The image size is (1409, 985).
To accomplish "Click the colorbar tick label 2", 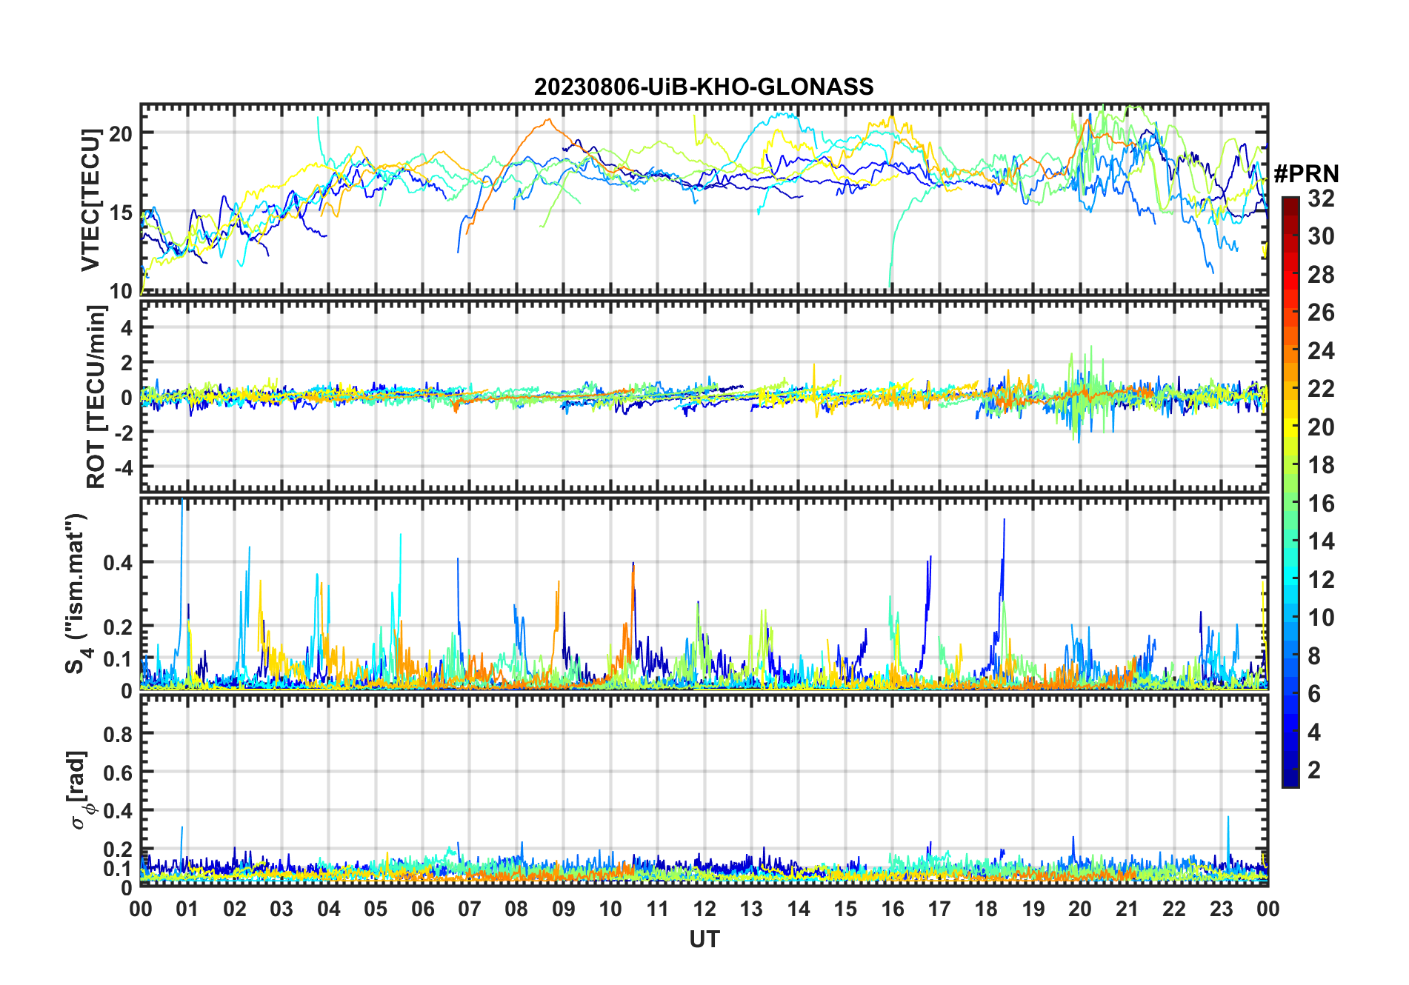I will tap(1314, 770).
